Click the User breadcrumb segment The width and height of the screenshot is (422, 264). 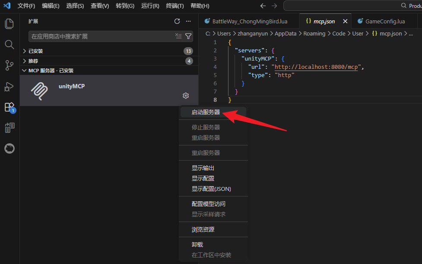click(x=358, y=33)
